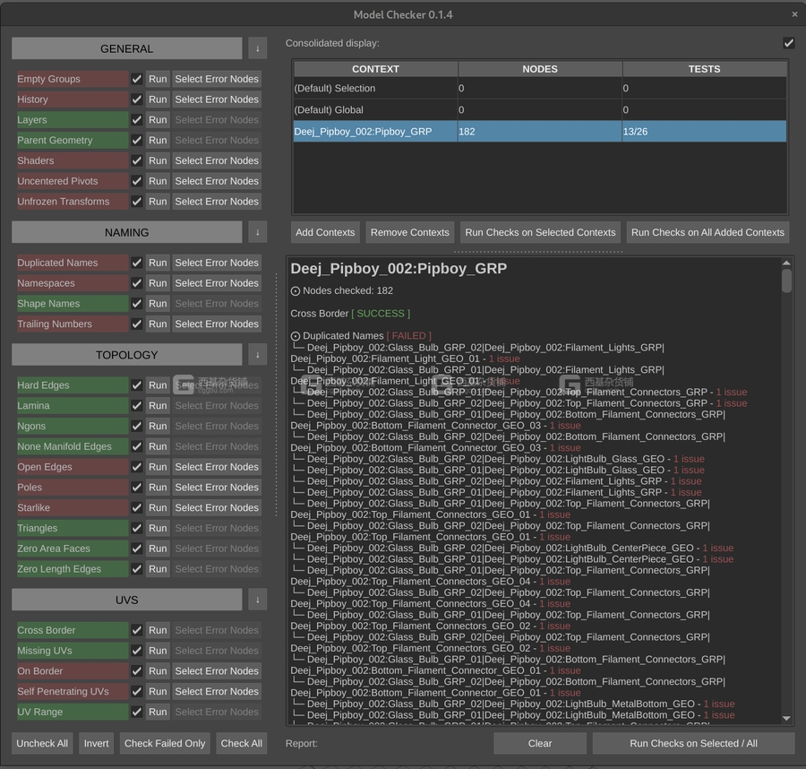
Task: Collapse the NAMING section with its arrow button
Action: (x=258, y=232)
